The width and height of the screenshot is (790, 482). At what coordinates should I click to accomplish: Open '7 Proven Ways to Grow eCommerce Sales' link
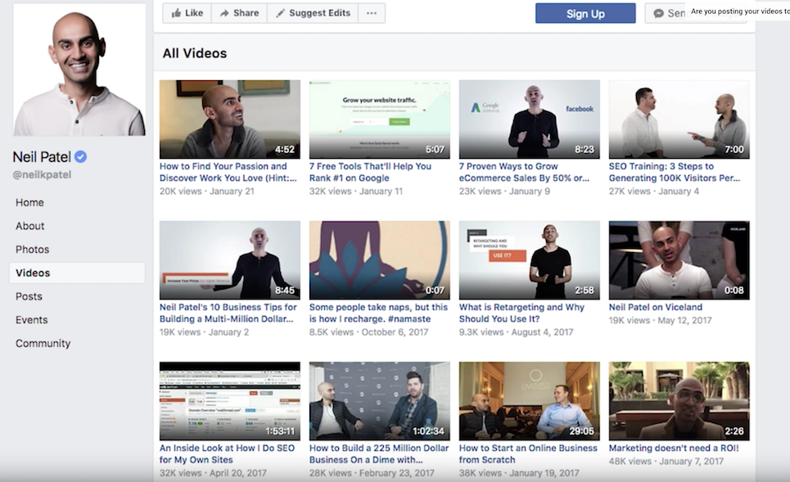tap(524, 172)
